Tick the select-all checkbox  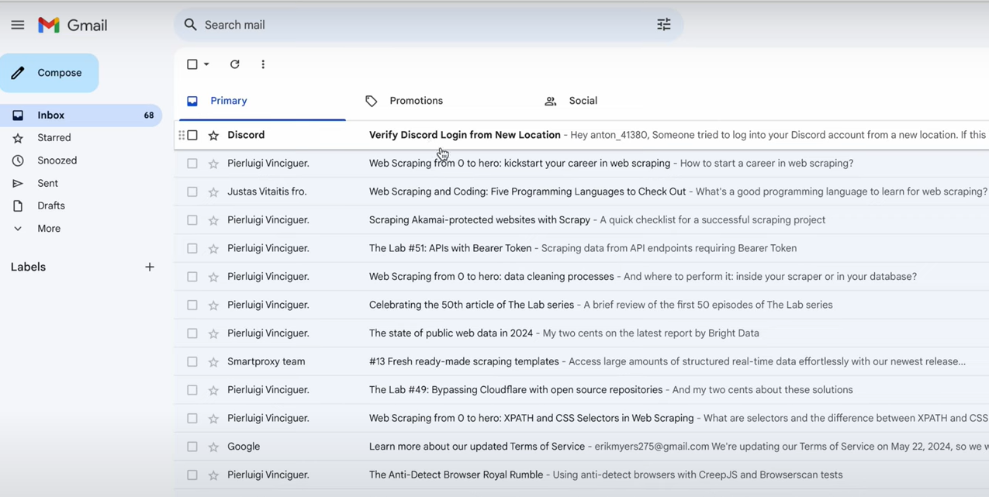click(192, 64)
